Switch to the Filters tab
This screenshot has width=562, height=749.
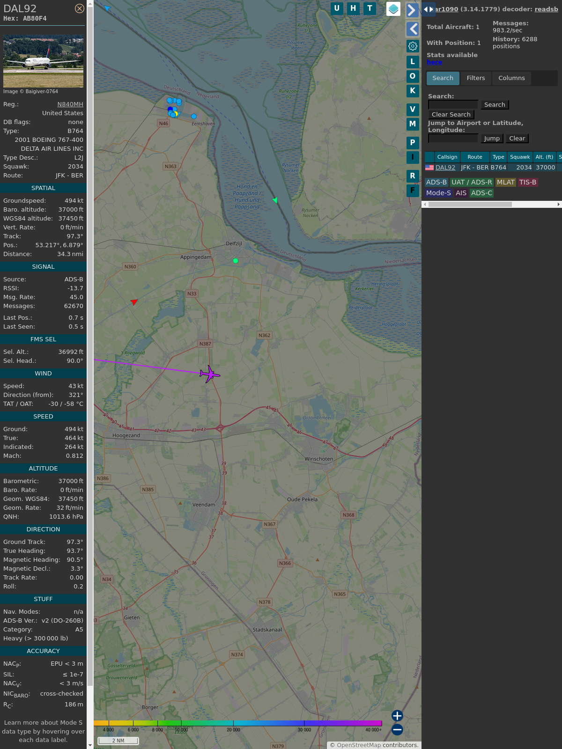[475, 78]
